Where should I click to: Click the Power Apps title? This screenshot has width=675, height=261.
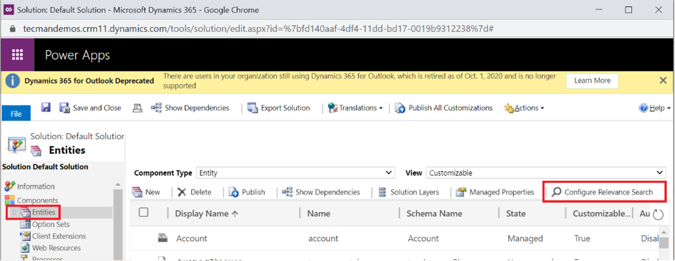77,55
